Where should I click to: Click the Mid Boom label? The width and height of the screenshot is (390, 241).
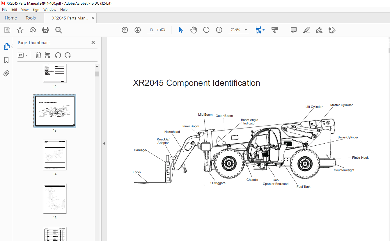pos(205,115)
